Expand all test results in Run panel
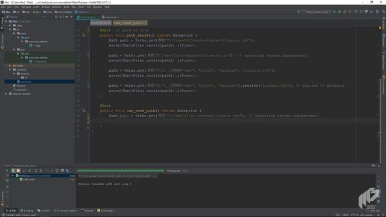This screenshot has width=386, height=217. 36,171
